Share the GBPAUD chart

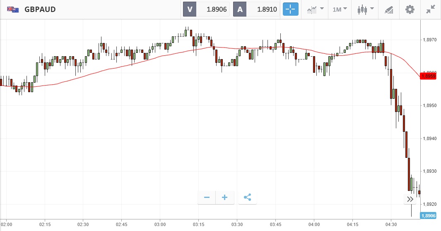(248, 198)
